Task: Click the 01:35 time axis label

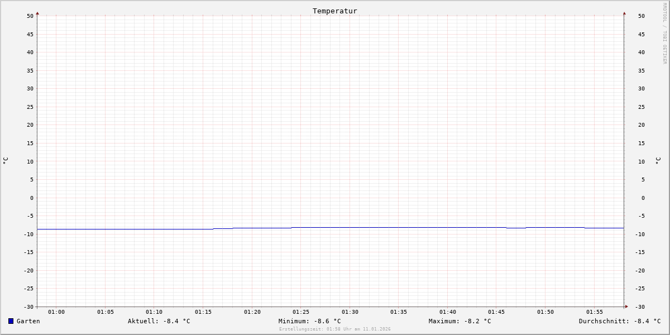Action: (x=399, y=312)
